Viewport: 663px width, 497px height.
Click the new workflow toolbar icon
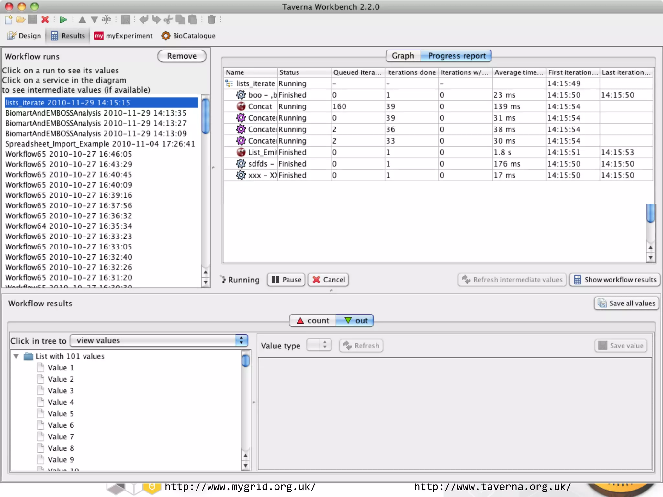pos(9,20)
